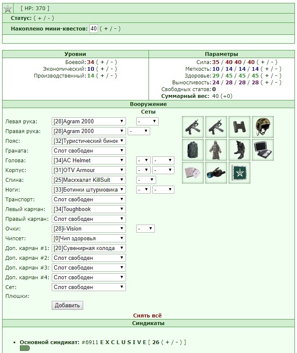Click plus/minus controls for Меткость

click(271, 69)
